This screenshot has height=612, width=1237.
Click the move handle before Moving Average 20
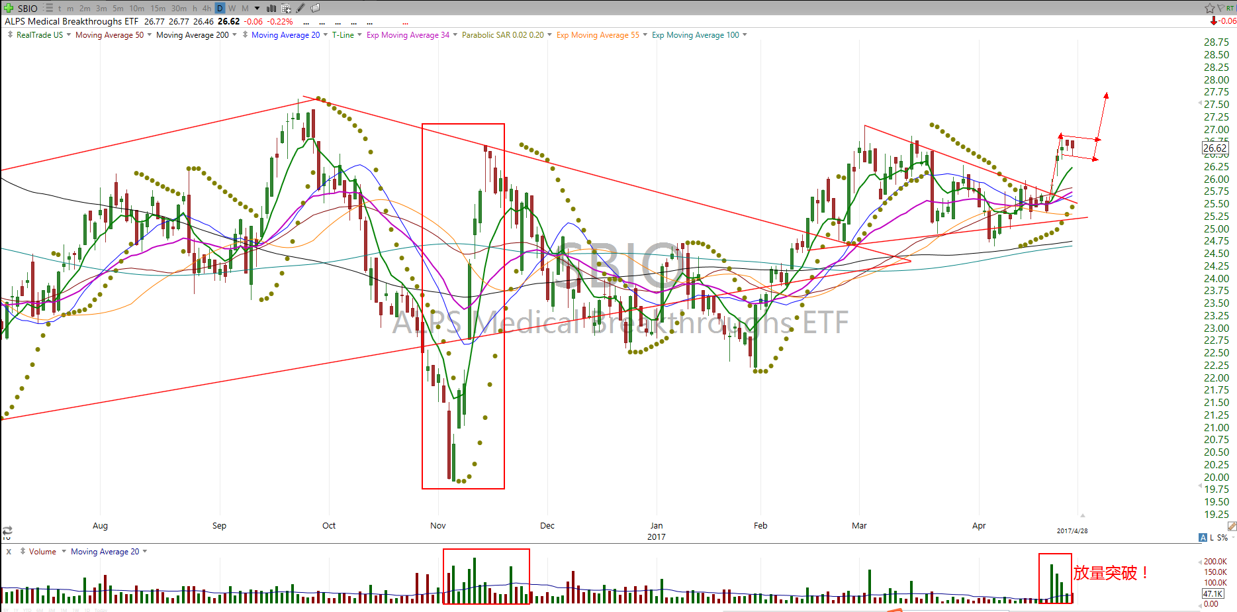coord(246,34)
